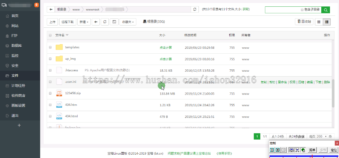Click the file list vertical scrollbar
Screen dimensions: 339x158
click(x=333, y=94)
